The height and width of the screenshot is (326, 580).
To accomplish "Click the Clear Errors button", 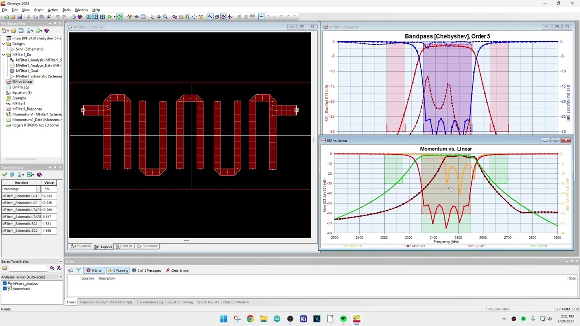I will [177, 270].
